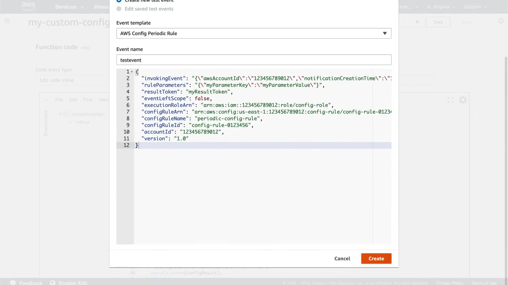The height and width of the screenshot is (285, 508).
Task: Open the Services dropdown menu
Action: pos(67,7)
